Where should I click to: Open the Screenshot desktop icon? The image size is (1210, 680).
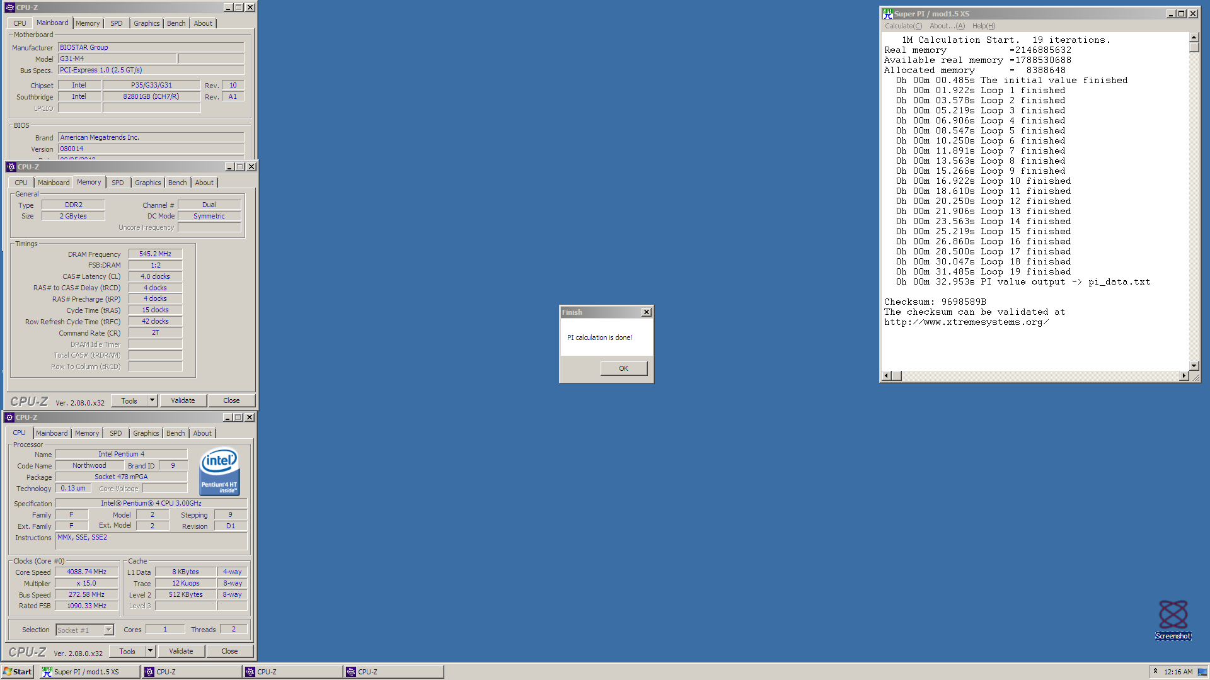[1173, 620]
